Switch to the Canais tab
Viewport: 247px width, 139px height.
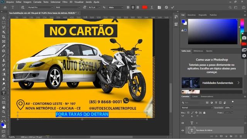pyautogui.click(x=195, y=97)
